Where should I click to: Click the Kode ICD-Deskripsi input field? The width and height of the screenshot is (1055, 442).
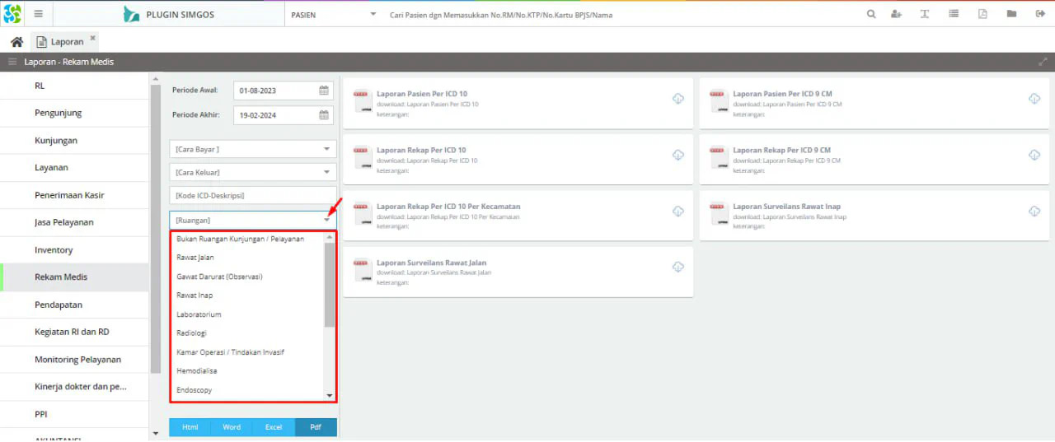click(252, 196)
